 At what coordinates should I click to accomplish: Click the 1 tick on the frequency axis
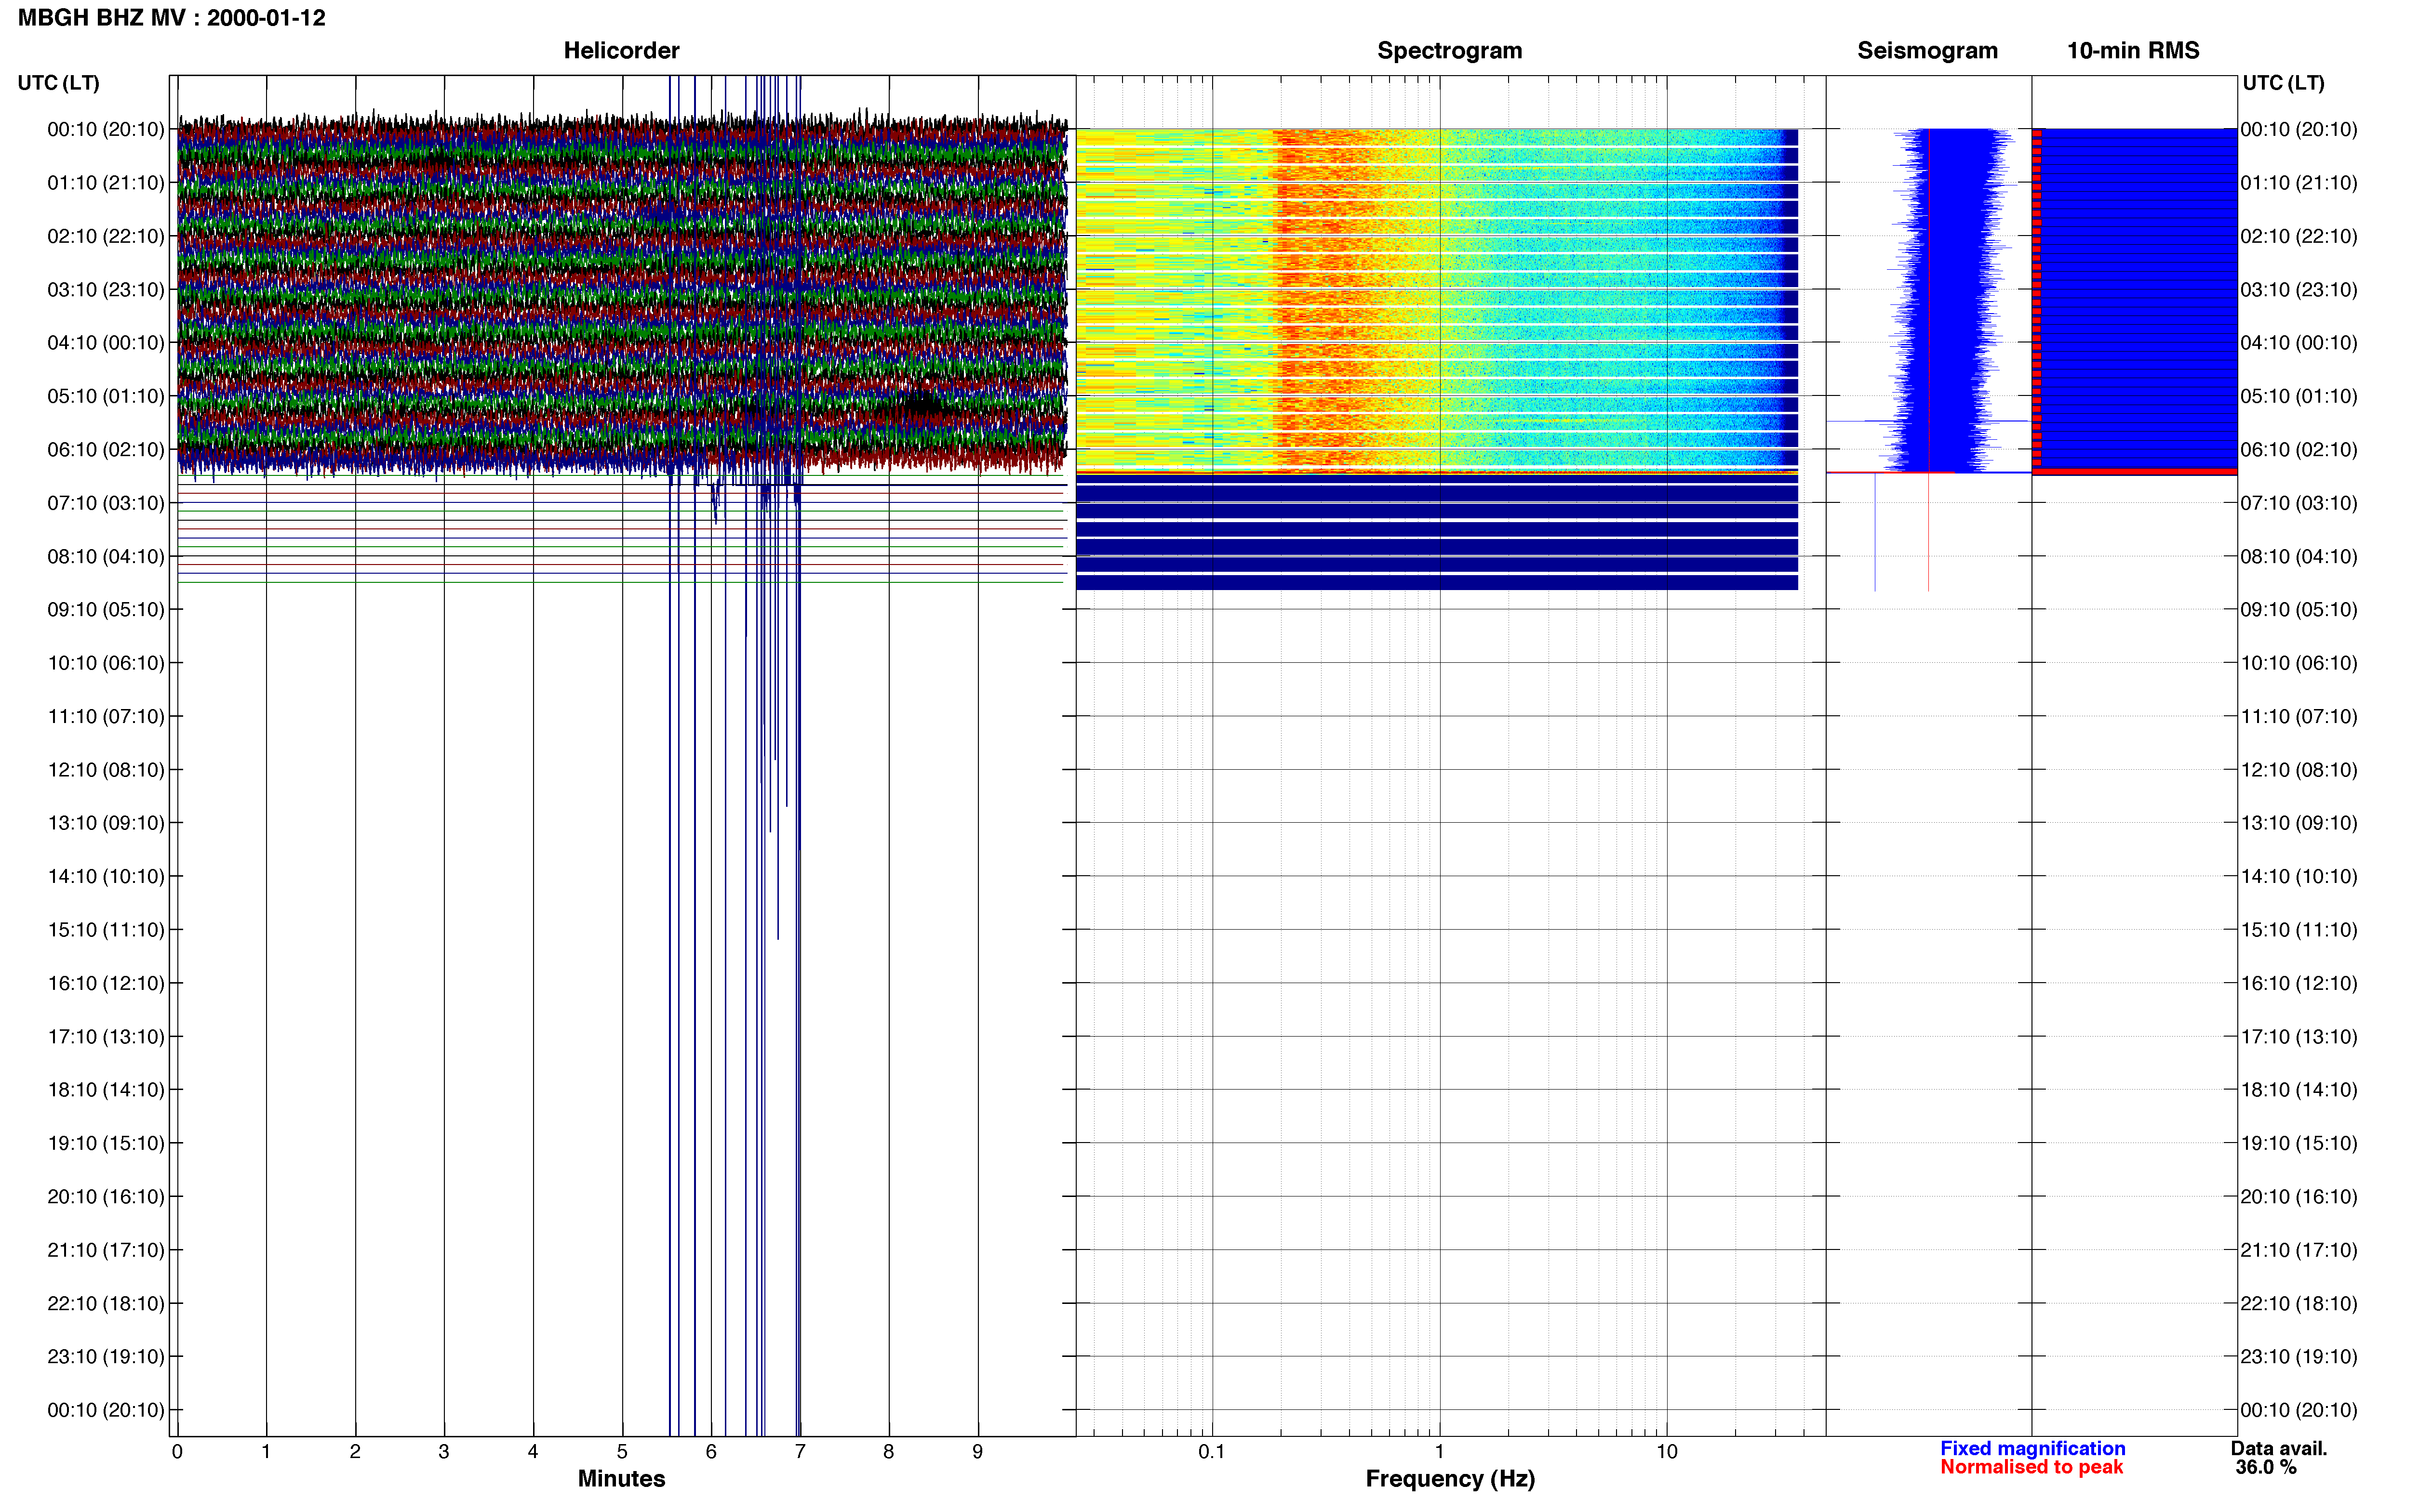(1440, 1451)
